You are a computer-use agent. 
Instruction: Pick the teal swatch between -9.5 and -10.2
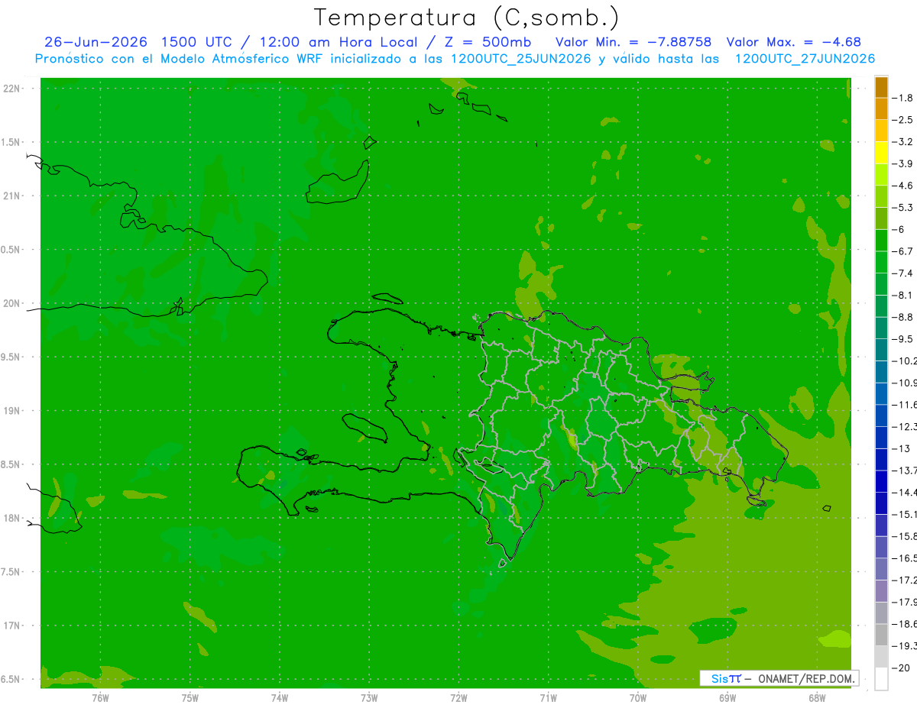881,350
